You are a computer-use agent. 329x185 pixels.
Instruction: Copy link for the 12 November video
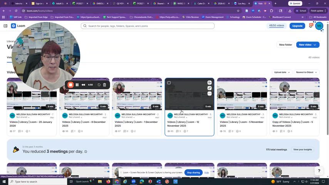click(x=209, y=88)
